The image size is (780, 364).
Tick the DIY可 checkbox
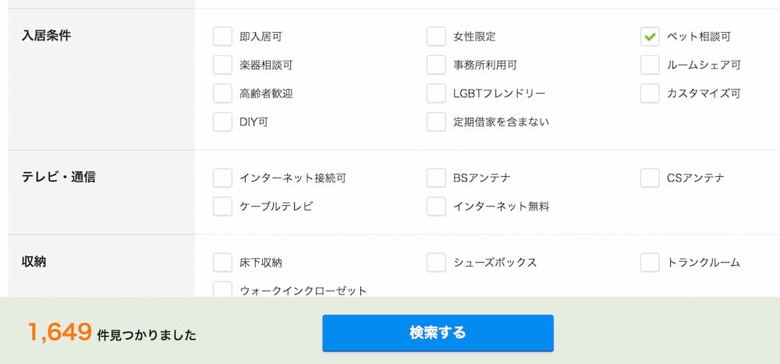point(222,122)
